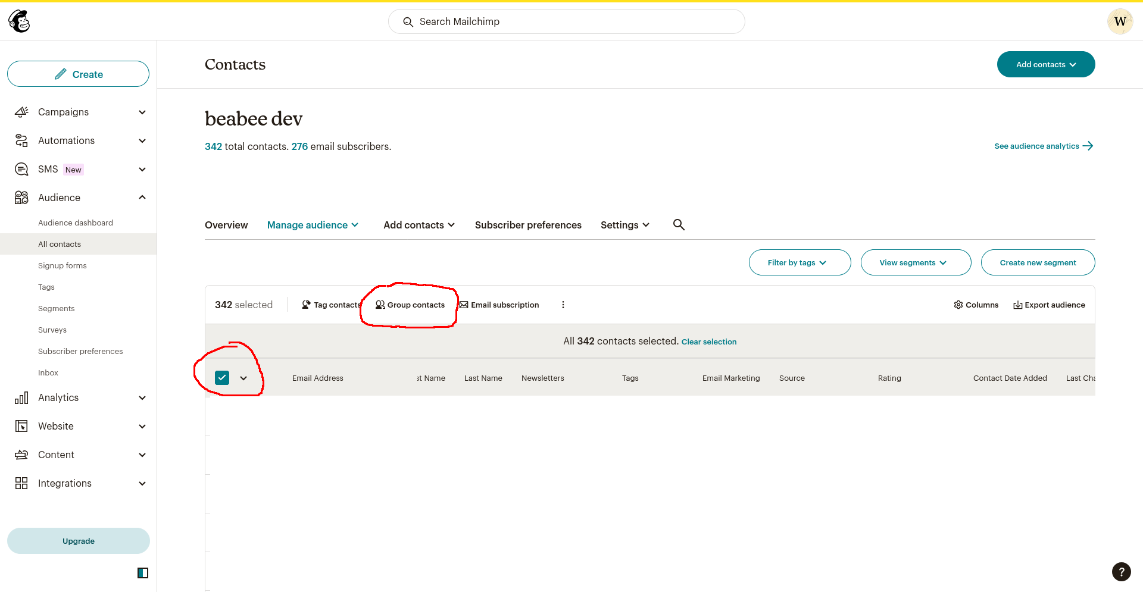Click Tag contacts action
The height and width of the screenshot is (592, 1143).
click(x=331, y=305)
